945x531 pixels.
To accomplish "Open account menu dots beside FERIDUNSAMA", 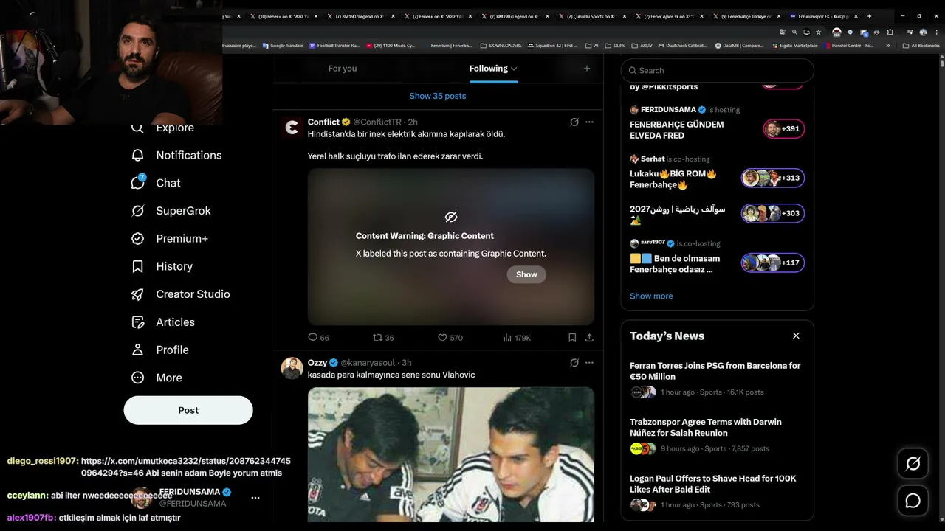I will click(255, 498).
